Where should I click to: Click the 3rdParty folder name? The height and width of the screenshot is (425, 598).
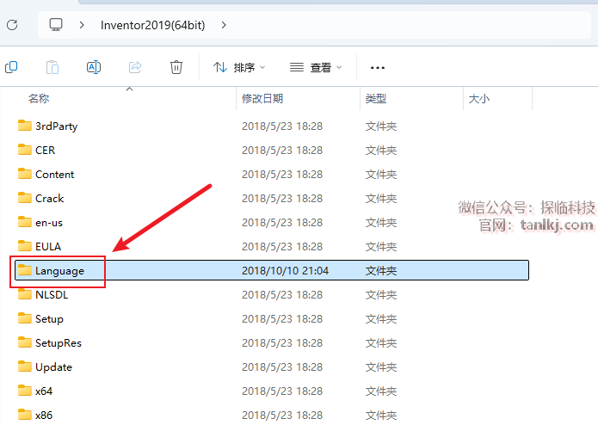point(57,126)
